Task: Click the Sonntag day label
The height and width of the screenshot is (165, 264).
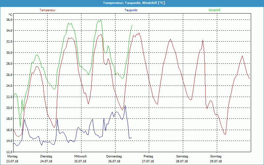Action: [x=216, y=156]
